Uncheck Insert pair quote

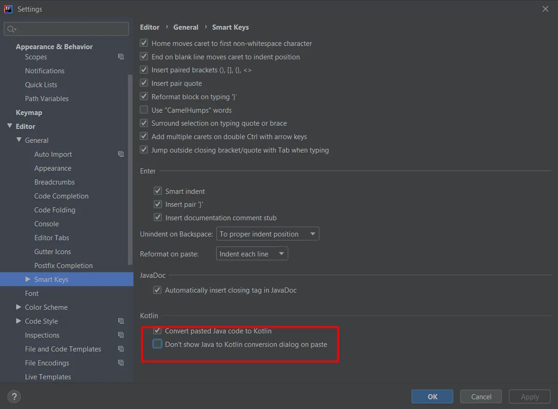point(144,83)
